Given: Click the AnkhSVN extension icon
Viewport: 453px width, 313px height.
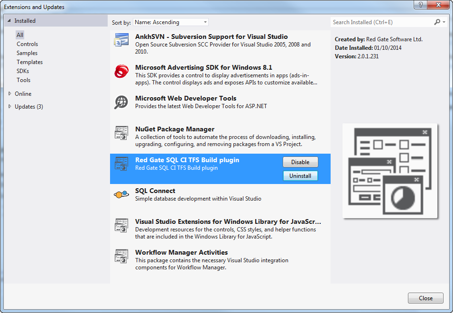Looking at the screenshot, I should coord(121,40).
